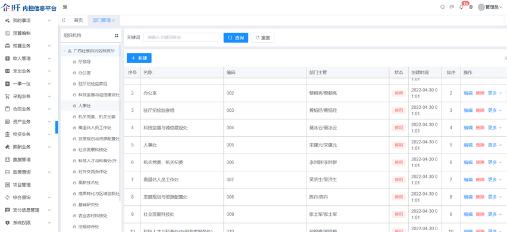Select 厅领导 in the organization tree
This screenshot has height=232, width=507.
point(84,62)
